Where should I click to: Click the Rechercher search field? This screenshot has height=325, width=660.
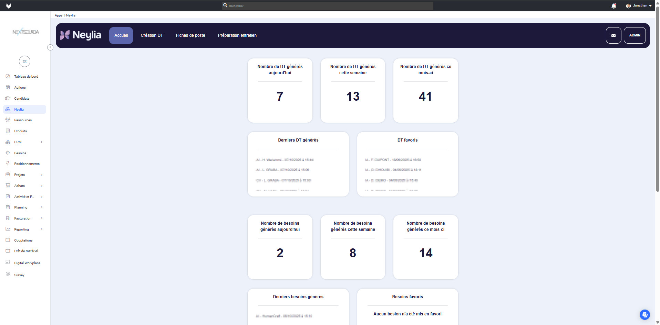pyautogui.click(x=327, y=6)
